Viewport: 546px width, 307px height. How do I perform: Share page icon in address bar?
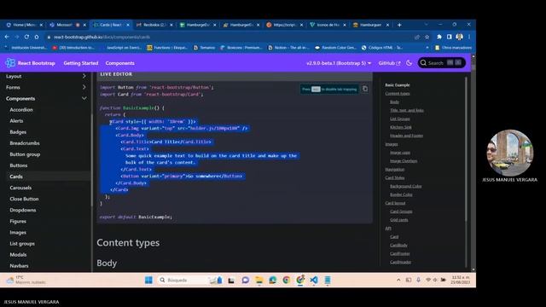click(x=417, y=37)
